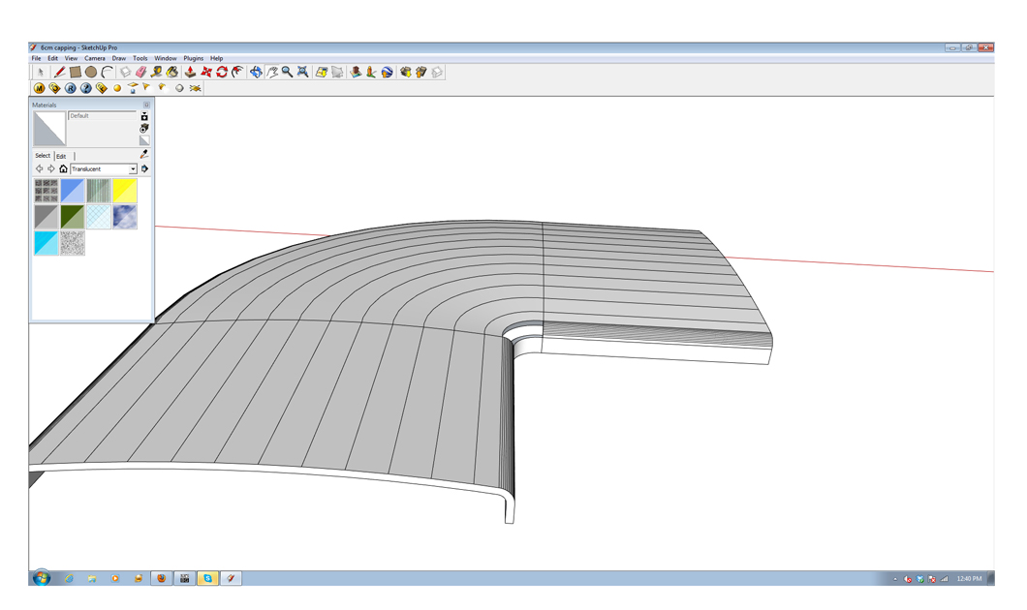The image size is (1027, 610).
Task: Switch to the Select tab in Materials
Action: (x=43, y=156)
